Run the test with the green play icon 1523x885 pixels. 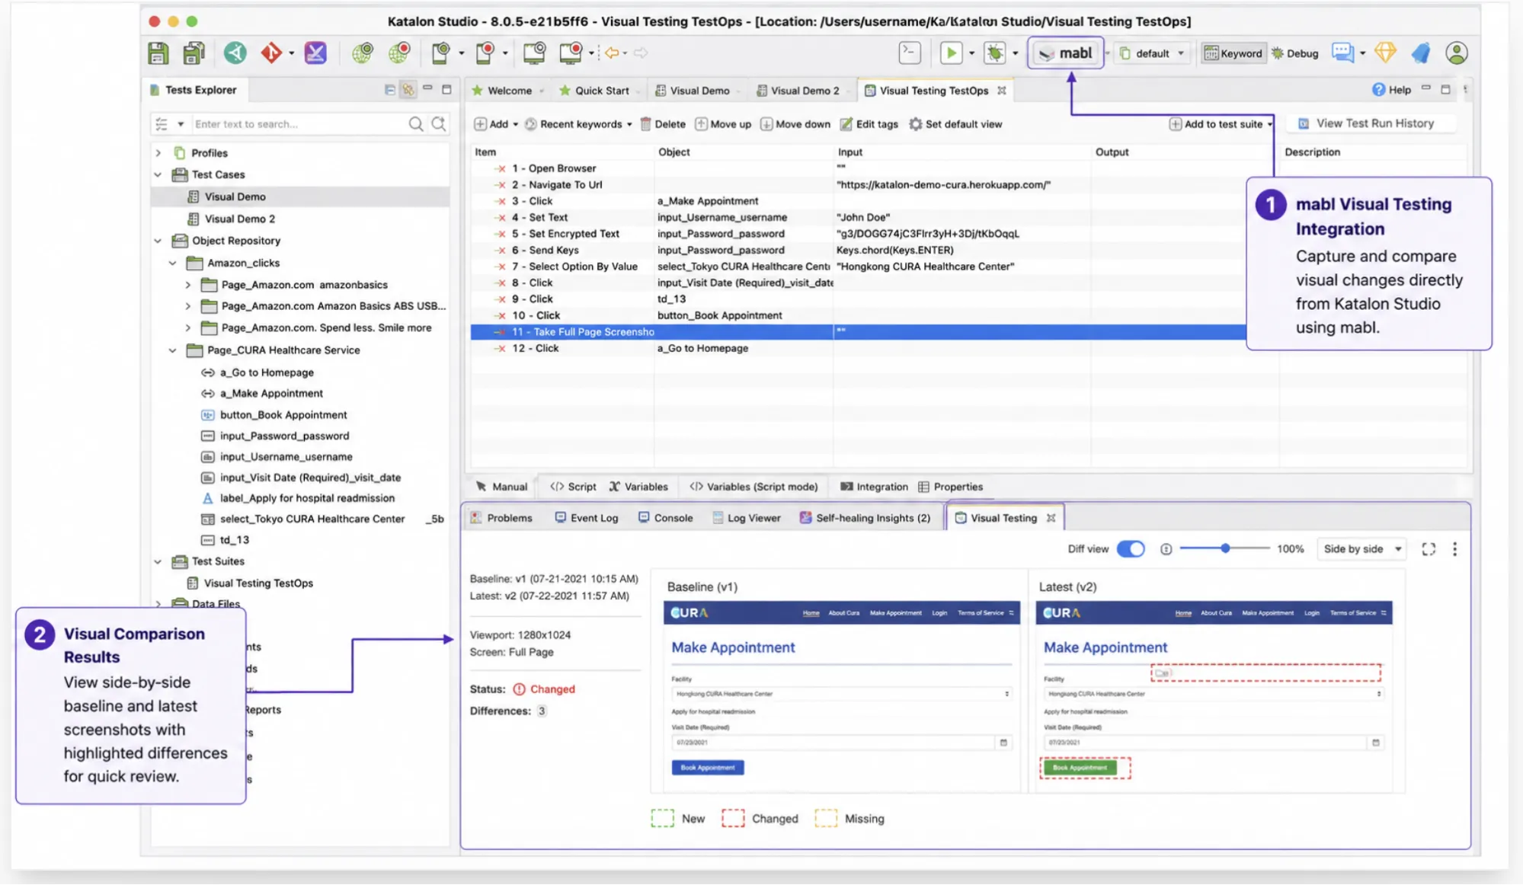click(951, 53)
